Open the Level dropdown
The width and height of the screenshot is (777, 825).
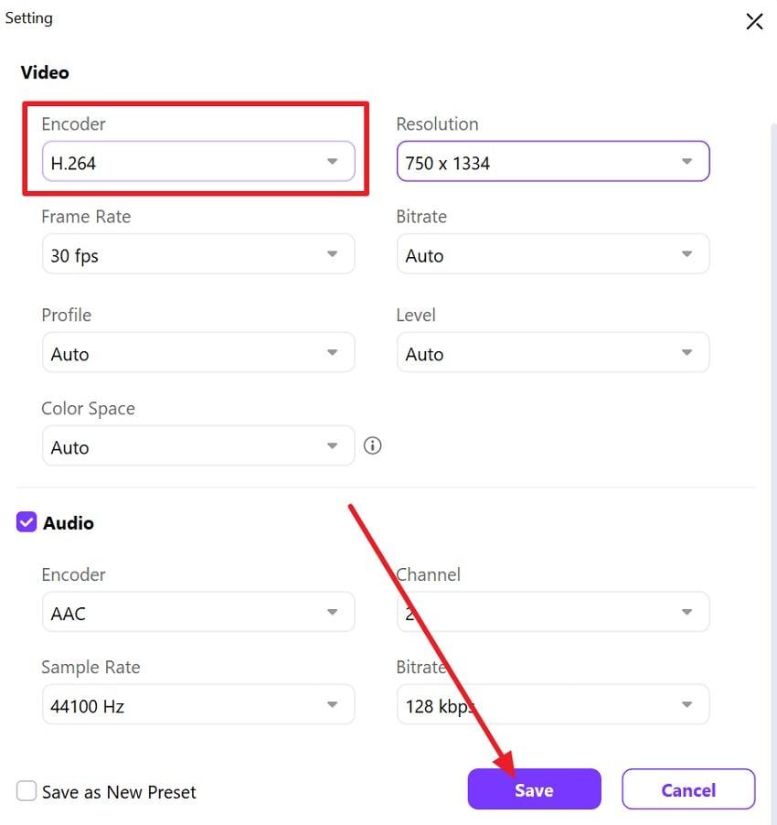pos(687,352)
